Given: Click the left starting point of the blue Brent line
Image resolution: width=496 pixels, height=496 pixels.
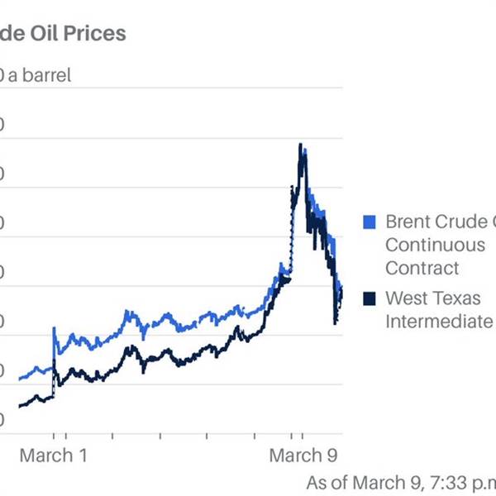Looking at the screenshot, I should pos(20,378).
